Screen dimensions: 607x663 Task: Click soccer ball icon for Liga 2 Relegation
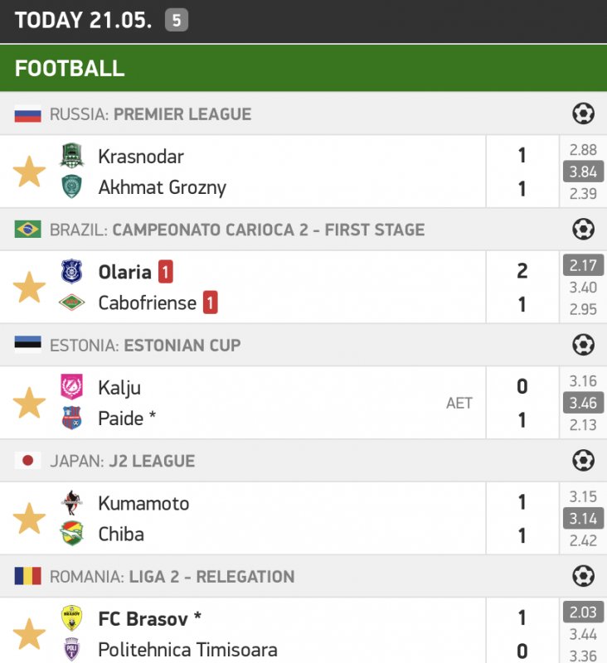click(584, 576)
